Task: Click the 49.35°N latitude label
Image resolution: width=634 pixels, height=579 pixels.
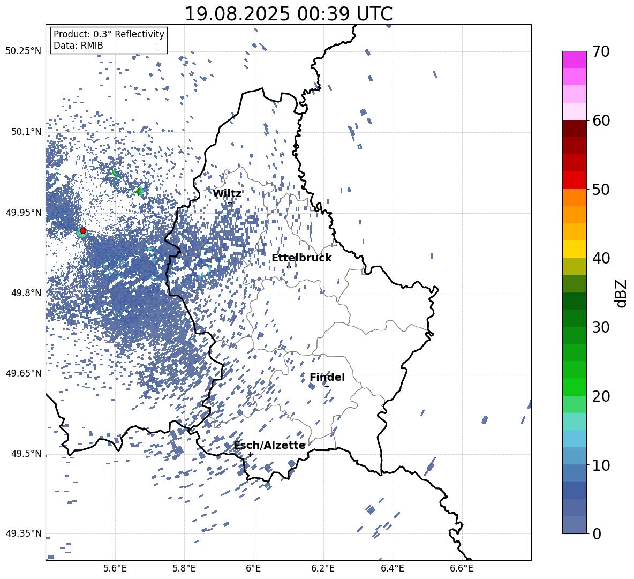Action: [24, 533]
